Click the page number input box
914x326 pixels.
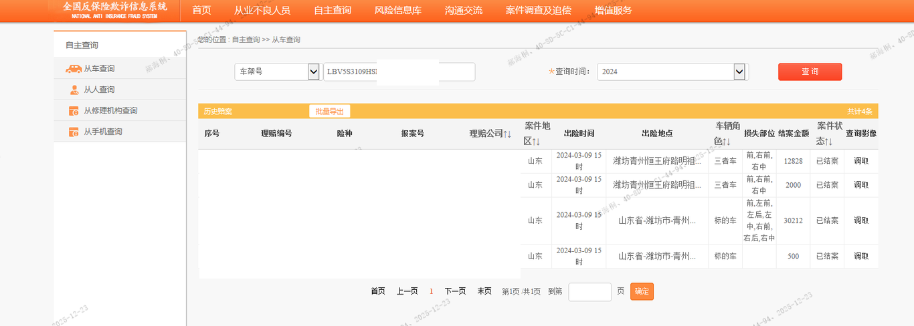click(589, 292)
